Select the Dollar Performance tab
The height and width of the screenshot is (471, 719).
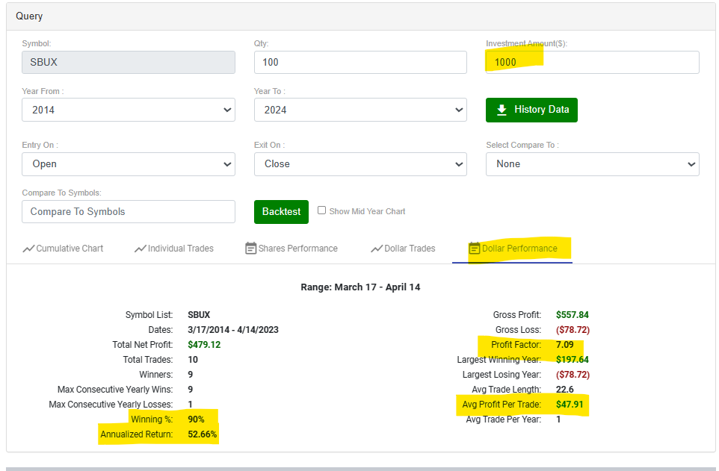coord(513,249)
